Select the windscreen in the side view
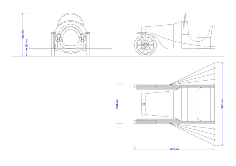236x166 pixels. pos(185,20)
